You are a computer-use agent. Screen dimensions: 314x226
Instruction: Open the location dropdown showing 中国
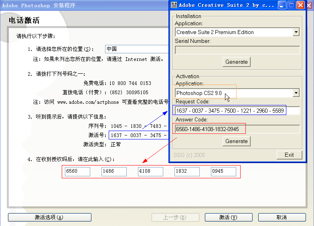click(136, 49)
